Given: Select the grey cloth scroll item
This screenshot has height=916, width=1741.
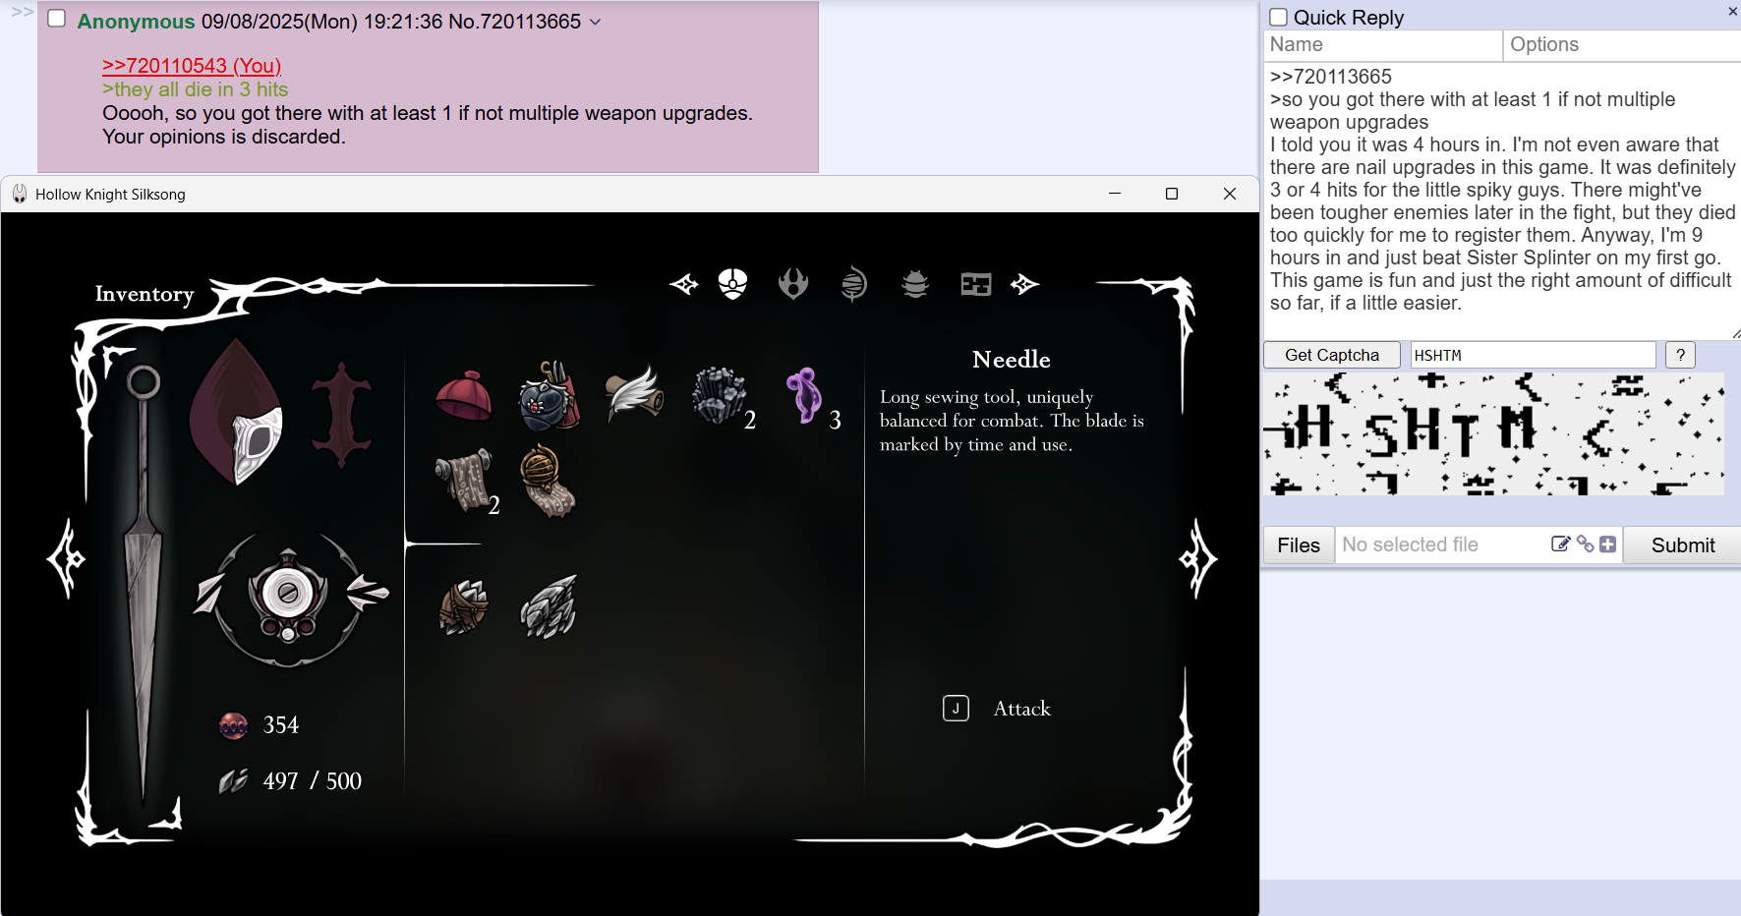Looking at the screenshot, I should 464,480.
